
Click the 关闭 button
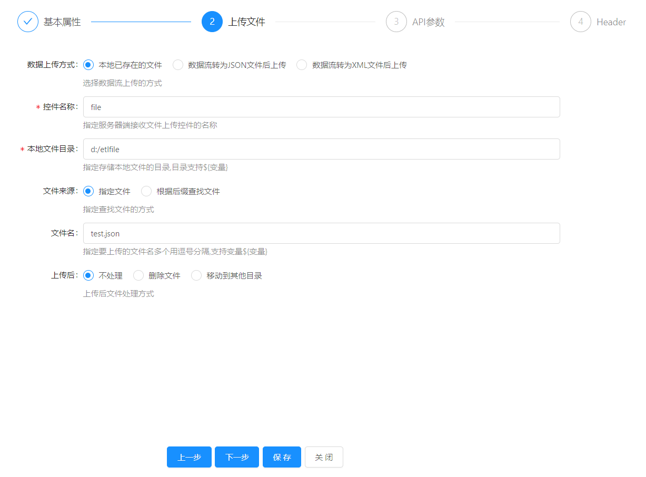pyautogui.click(x=324, y=457)
